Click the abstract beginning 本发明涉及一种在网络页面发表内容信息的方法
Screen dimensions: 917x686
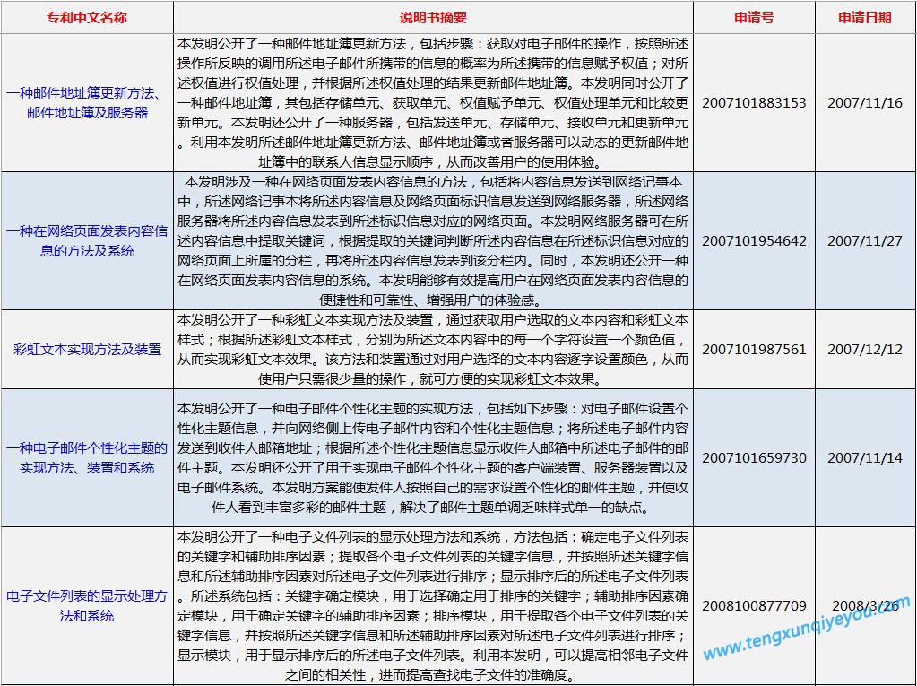(433, 241)
